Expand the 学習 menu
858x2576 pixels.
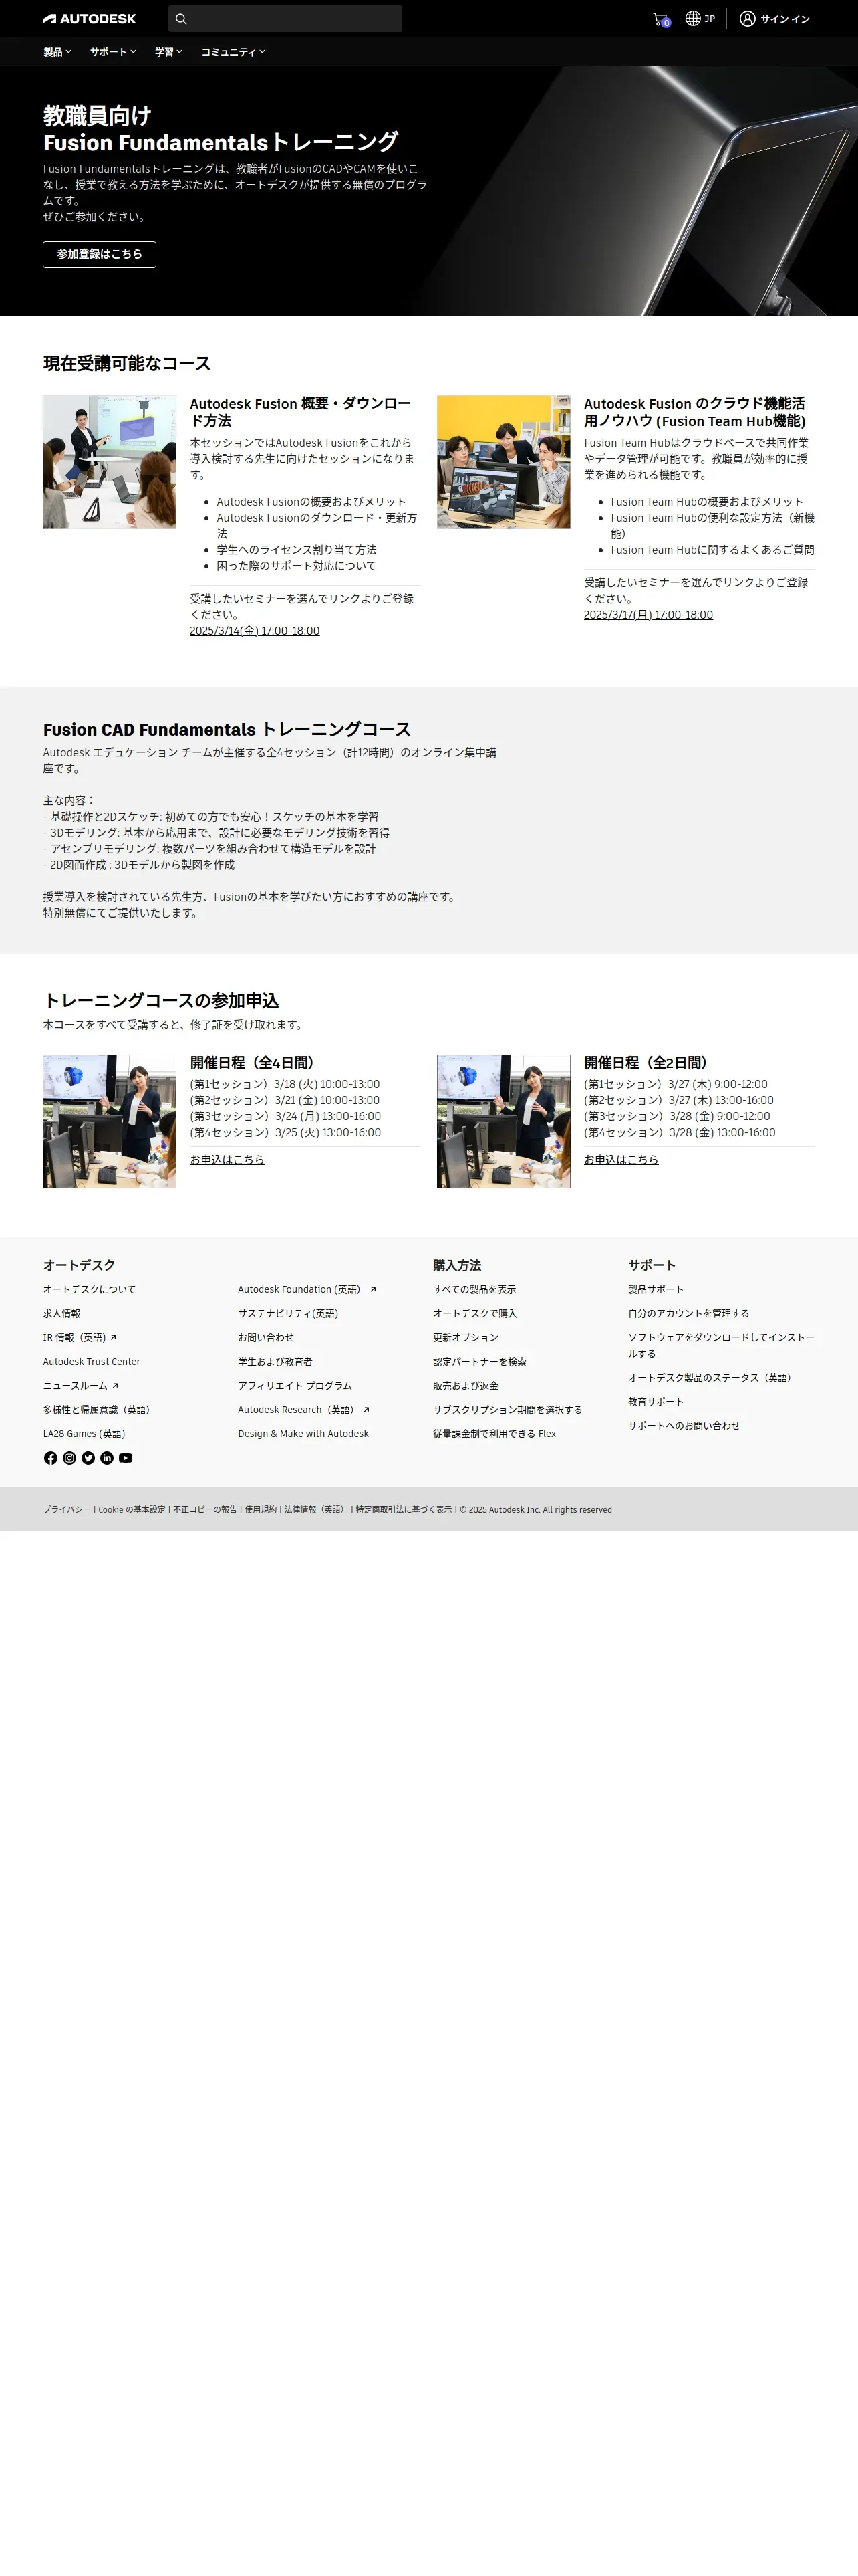pos(169,52)
